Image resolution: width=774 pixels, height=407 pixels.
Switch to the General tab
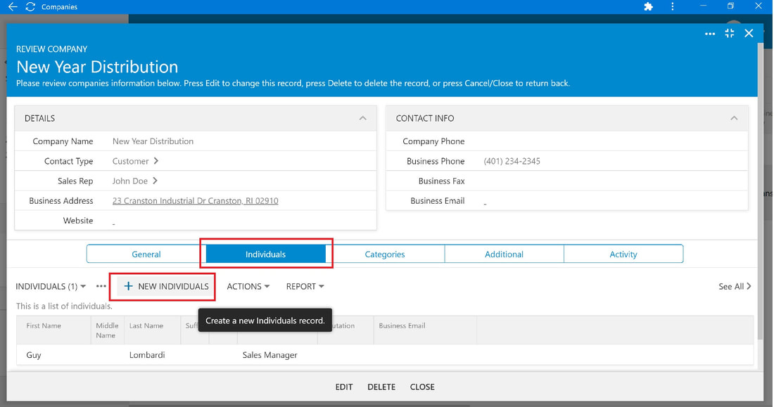pos(146,254)
